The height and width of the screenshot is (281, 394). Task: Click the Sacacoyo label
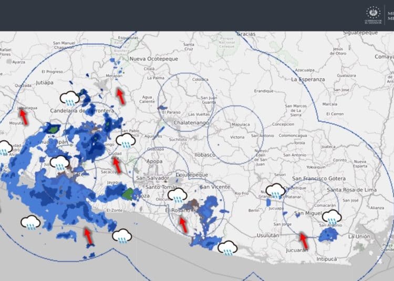point(109,172)
